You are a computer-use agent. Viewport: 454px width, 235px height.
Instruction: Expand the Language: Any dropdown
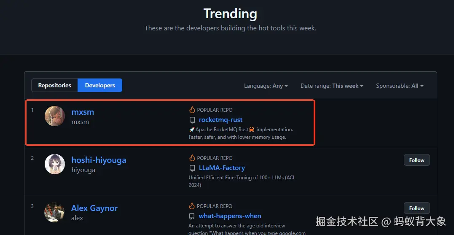(x=266, y=86)
